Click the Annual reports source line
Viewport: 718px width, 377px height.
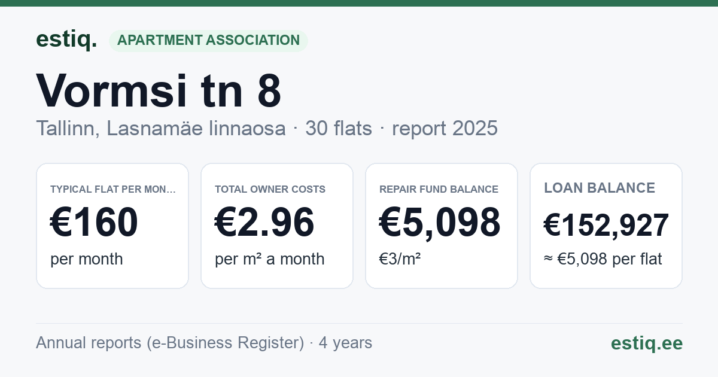(x=204, y=343)
